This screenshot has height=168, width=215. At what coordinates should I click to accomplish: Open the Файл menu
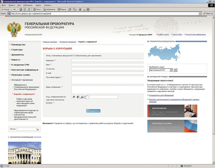[4, 5]
